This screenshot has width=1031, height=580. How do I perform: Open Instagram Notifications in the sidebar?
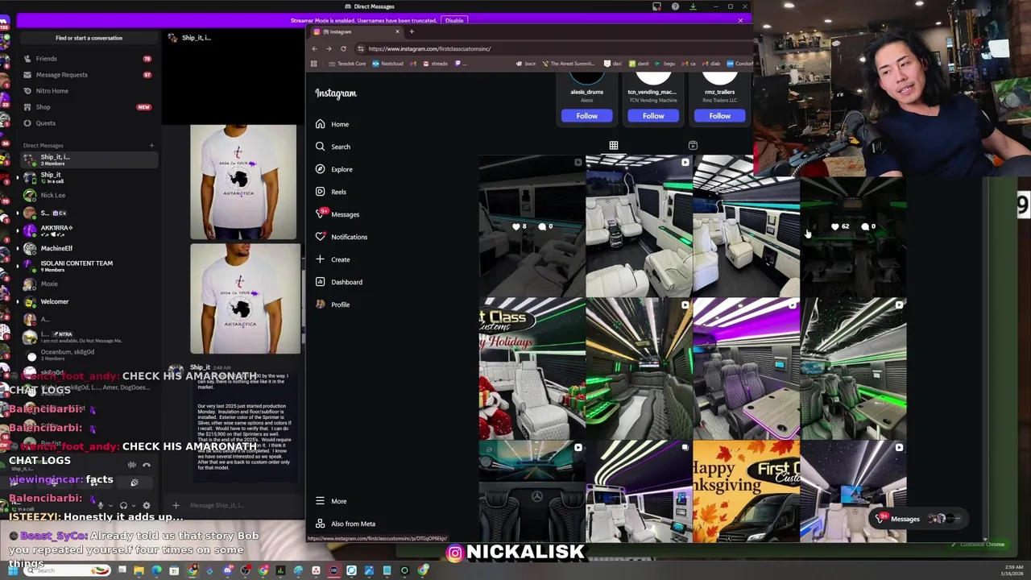click(342, 237)
